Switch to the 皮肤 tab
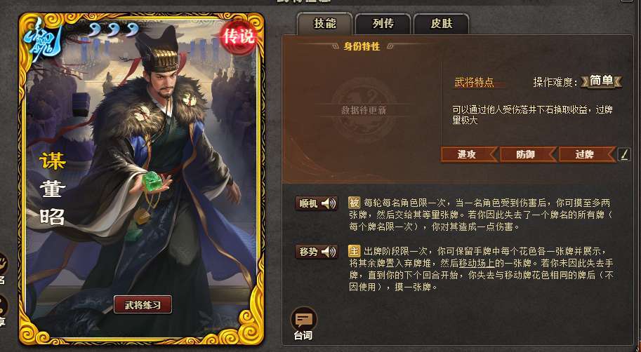Viewport: 641px width, 352px height. (x=442, y=24)
